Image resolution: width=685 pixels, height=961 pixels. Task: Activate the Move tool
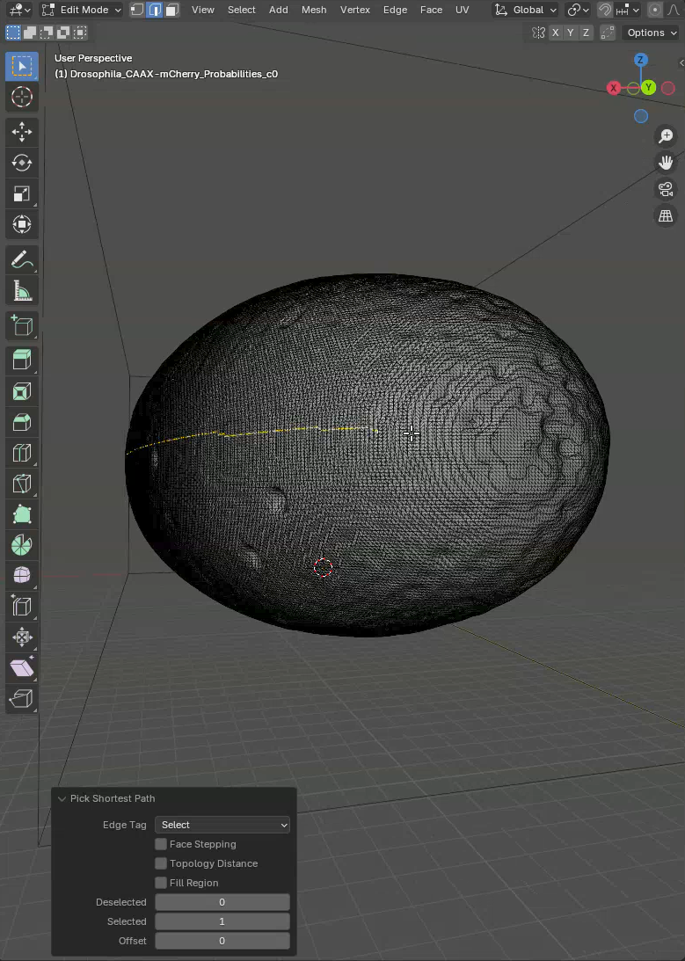pos(22,132)
